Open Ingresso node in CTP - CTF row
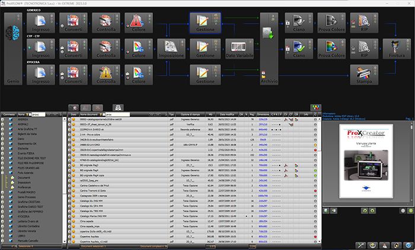 click(41, 49)
